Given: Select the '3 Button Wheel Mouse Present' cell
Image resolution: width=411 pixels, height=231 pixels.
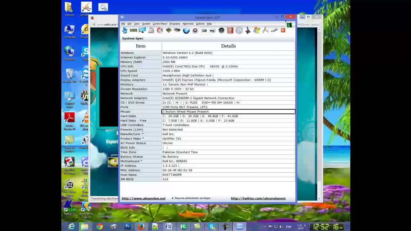Looking at the screenshot, I should (228, 112).
